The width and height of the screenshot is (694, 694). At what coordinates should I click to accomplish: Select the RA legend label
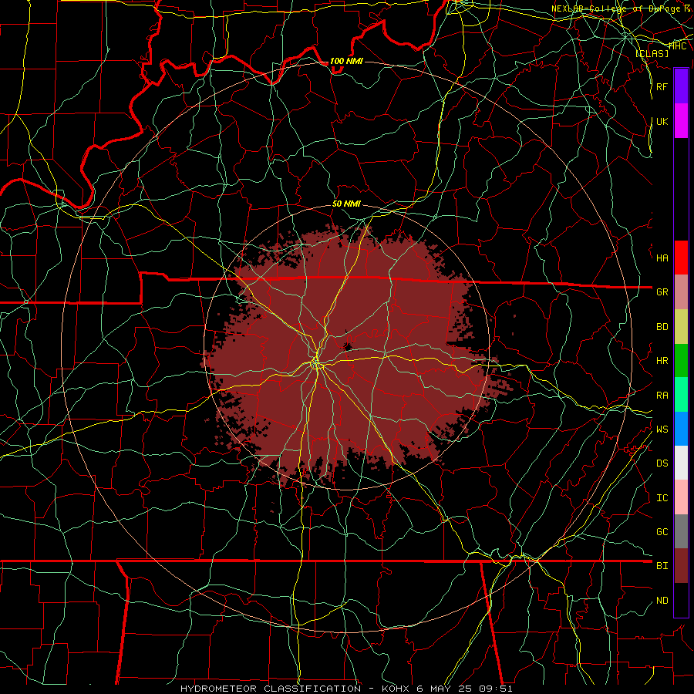click(662, 396)
